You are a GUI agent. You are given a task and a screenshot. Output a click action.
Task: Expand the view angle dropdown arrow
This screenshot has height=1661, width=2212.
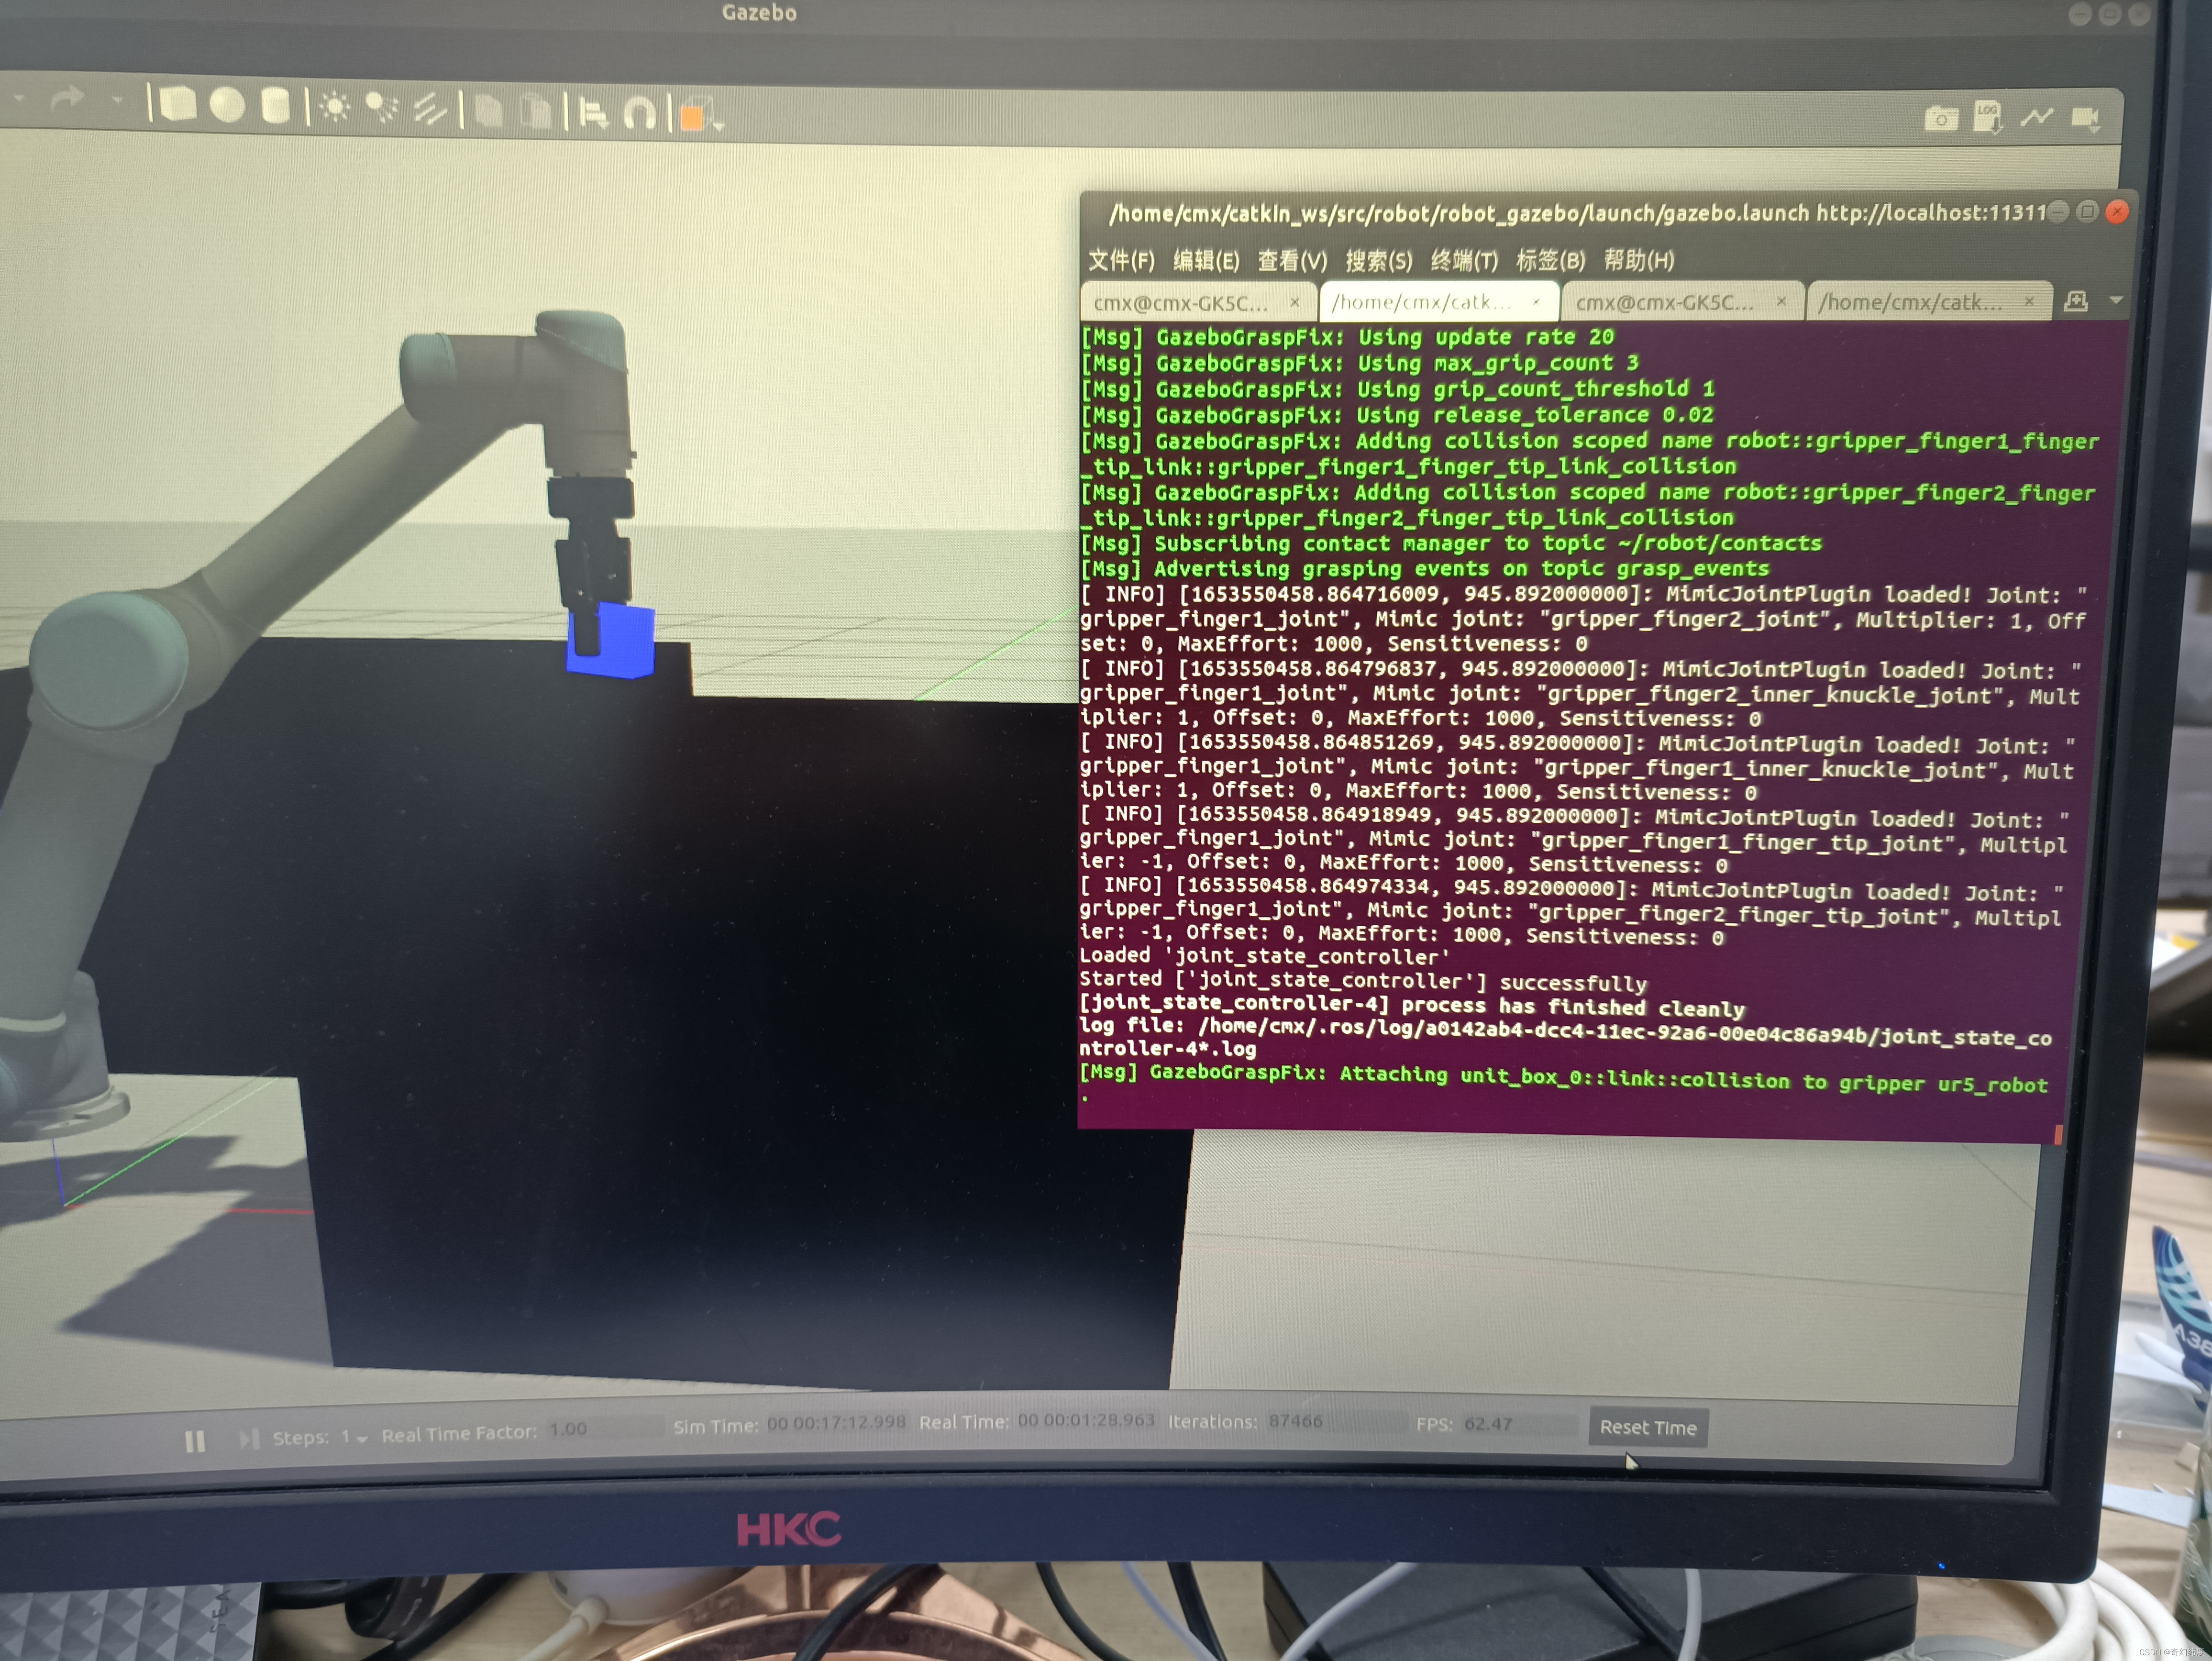point(719,126)
